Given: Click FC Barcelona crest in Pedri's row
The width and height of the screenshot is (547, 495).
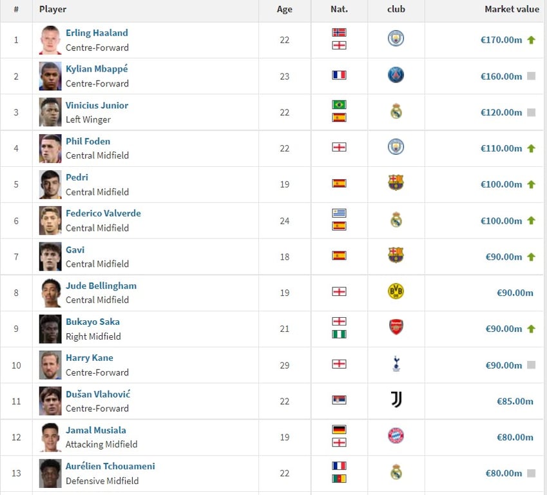Looking at the screenshot, I should click(396, 182).
